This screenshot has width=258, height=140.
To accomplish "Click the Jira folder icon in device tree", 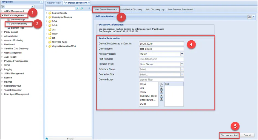I will tap(50, 29).
